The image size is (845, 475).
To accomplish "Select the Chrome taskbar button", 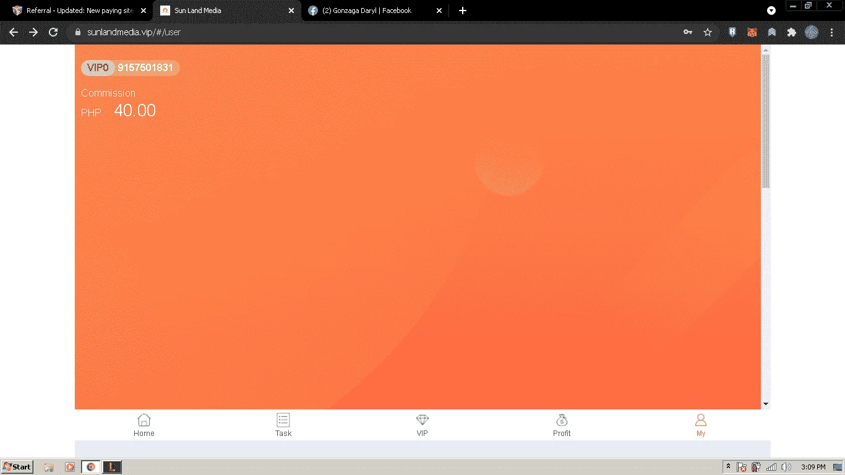I will point(90,467).
